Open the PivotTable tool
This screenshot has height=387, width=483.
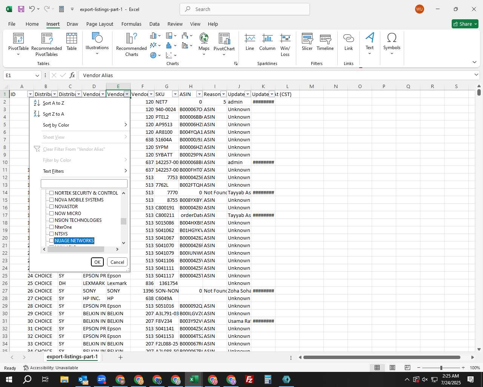(18, 44)
